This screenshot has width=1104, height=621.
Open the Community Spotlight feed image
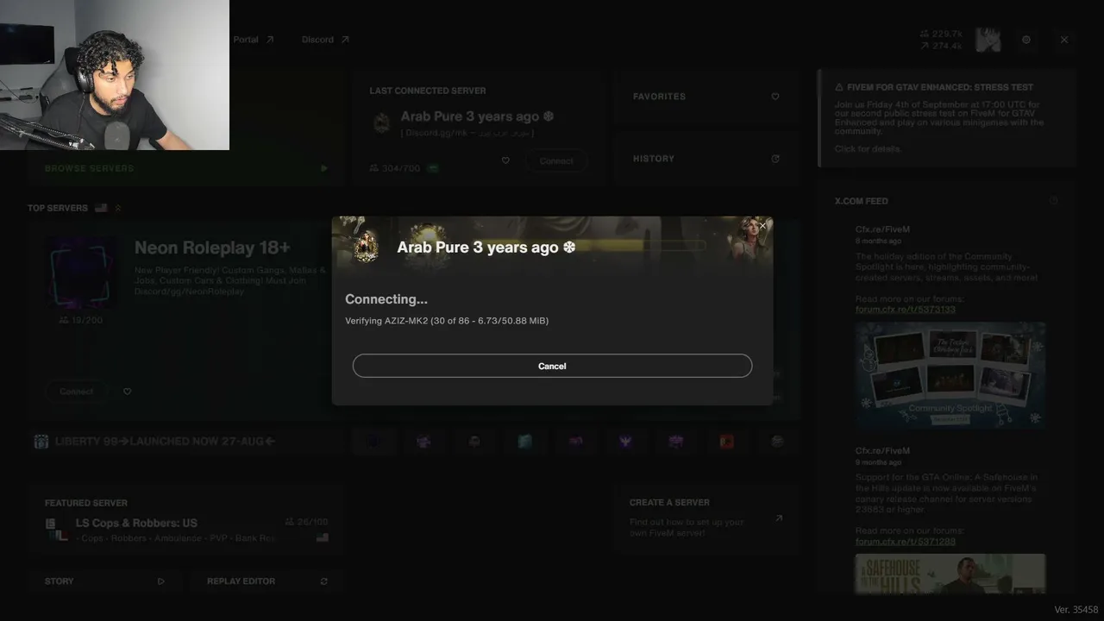pyautogui.click(x=950, y=375)
